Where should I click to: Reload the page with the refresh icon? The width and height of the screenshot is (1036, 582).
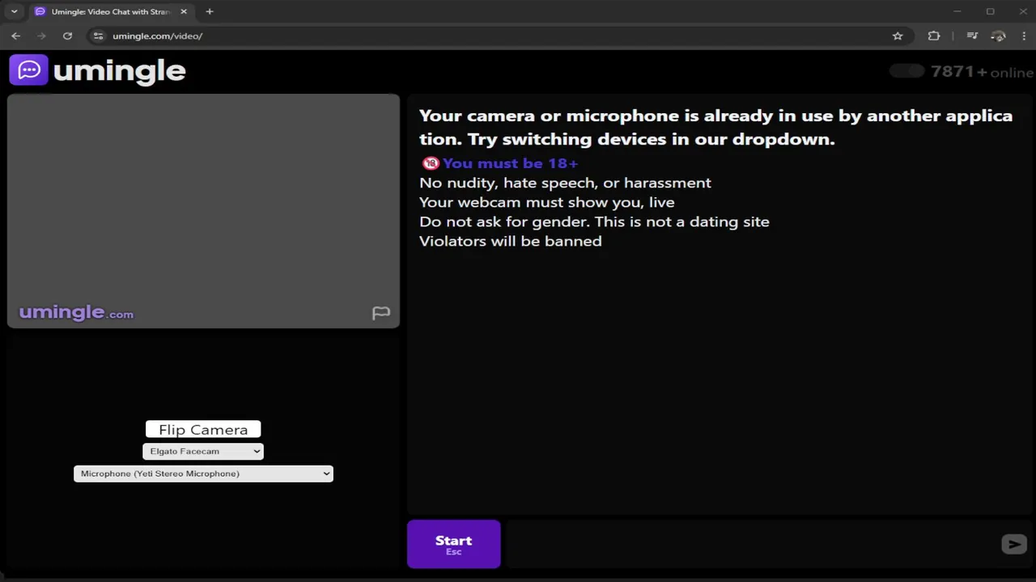67,36
